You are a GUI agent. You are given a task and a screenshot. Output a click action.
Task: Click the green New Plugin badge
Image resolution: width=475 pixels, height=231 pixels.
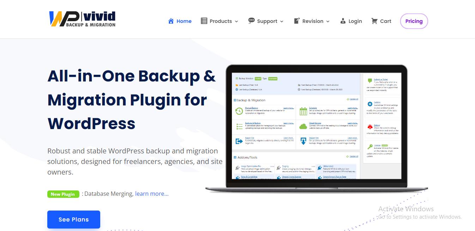pos(63,194)
